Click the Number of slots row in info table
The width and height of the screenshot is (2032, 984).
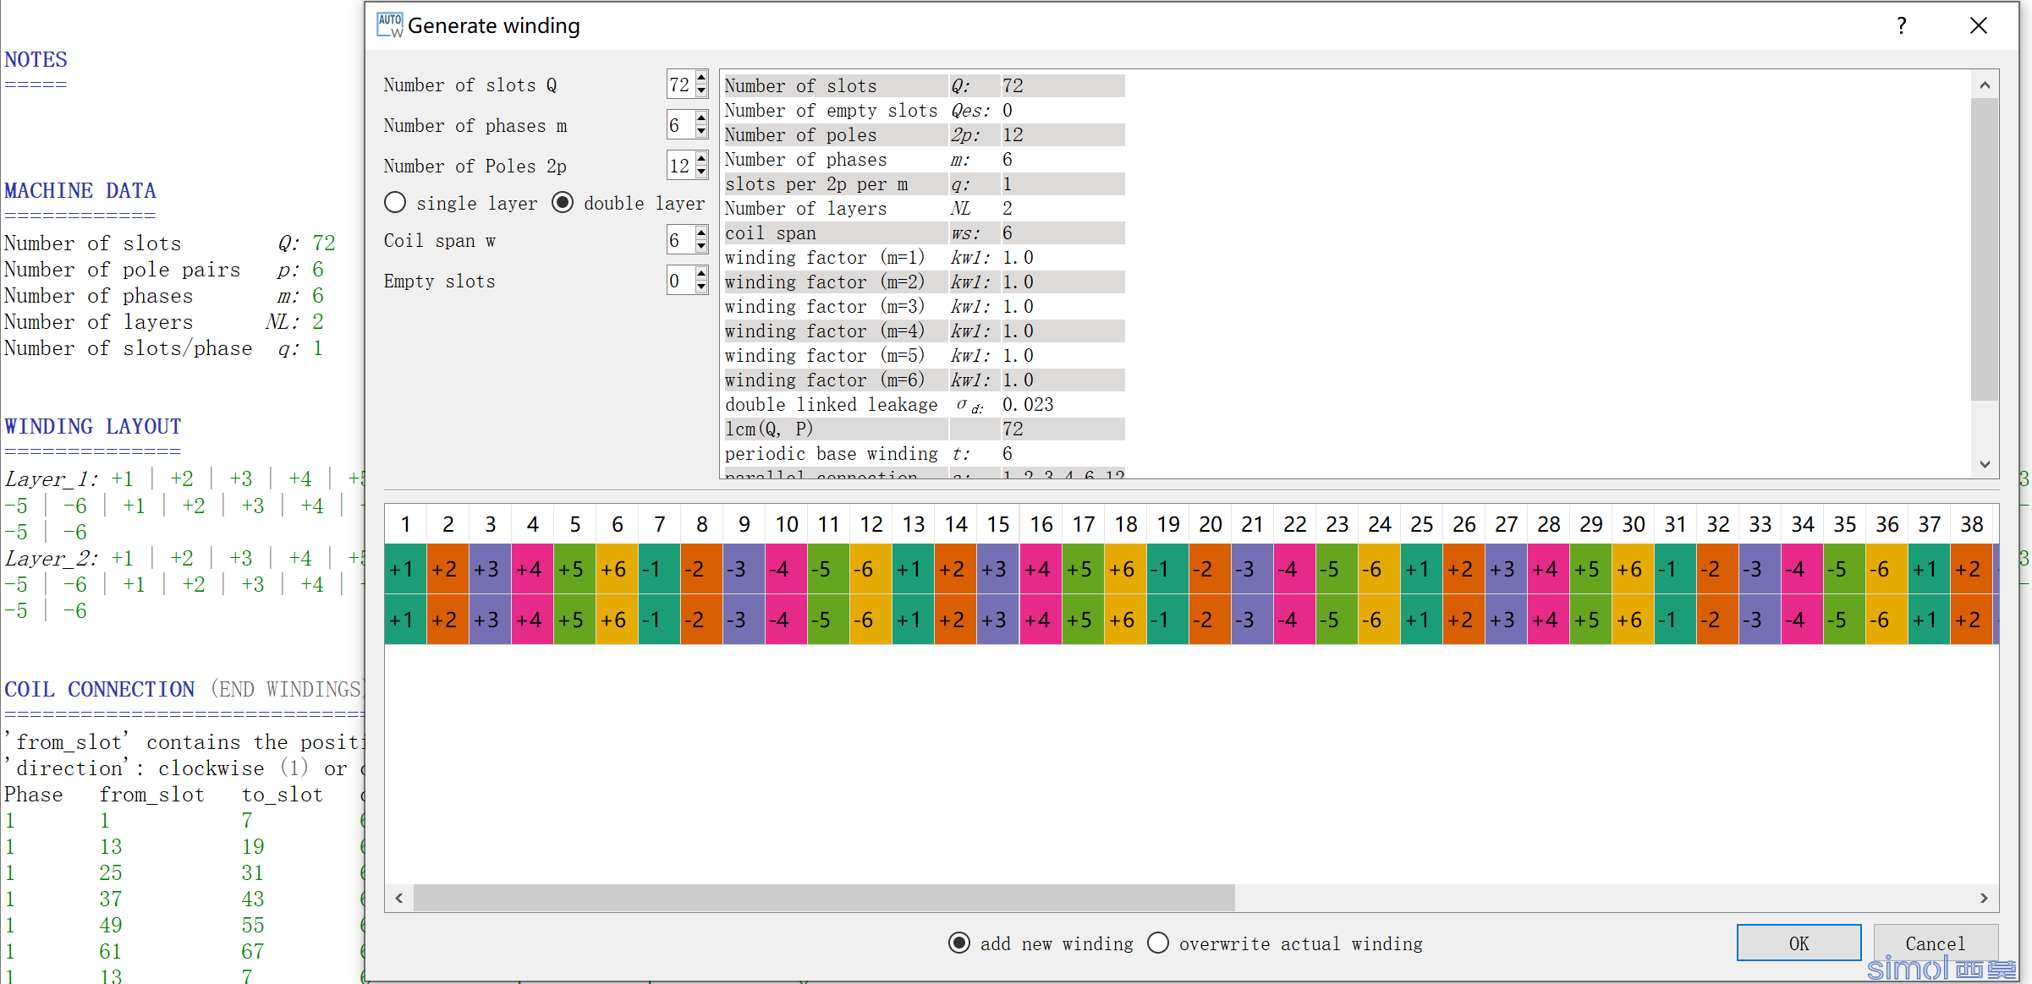tap(924, 85)
